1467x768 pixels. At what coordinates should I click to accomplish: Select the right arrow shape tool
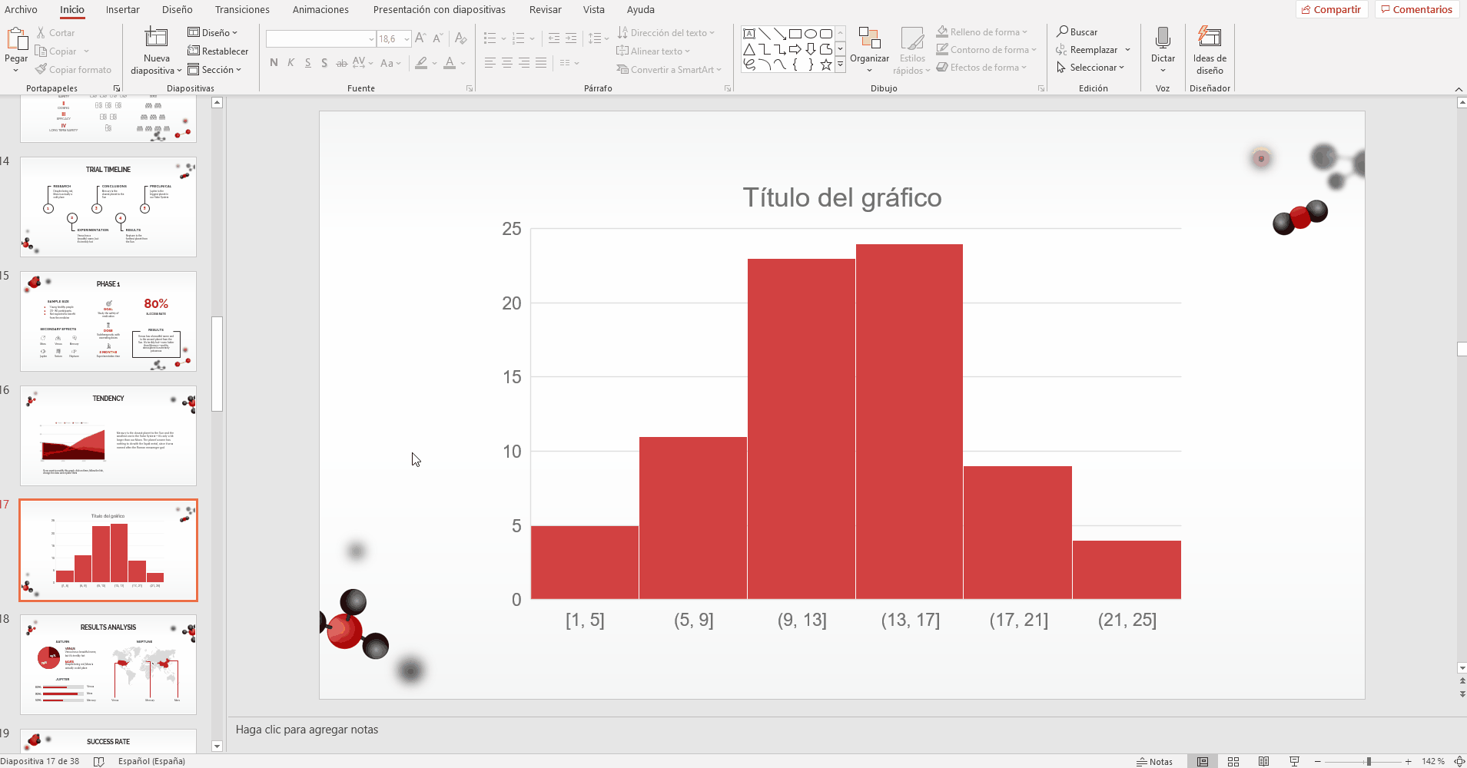[x=795, y=50]
